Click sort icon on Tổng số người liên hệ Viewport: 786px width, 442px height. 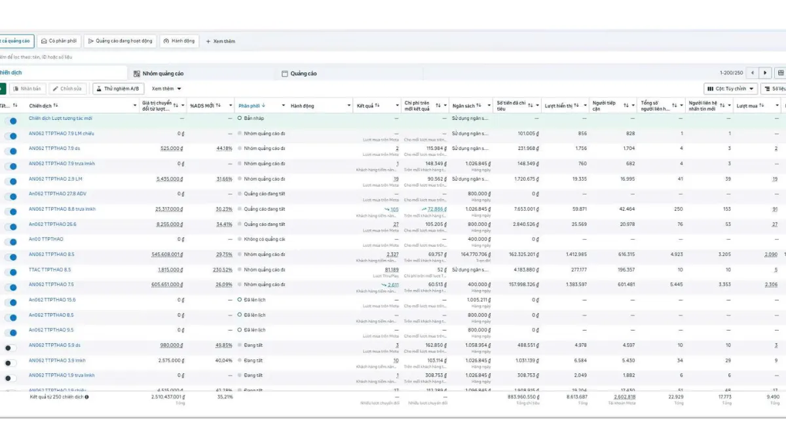point(674,105)
